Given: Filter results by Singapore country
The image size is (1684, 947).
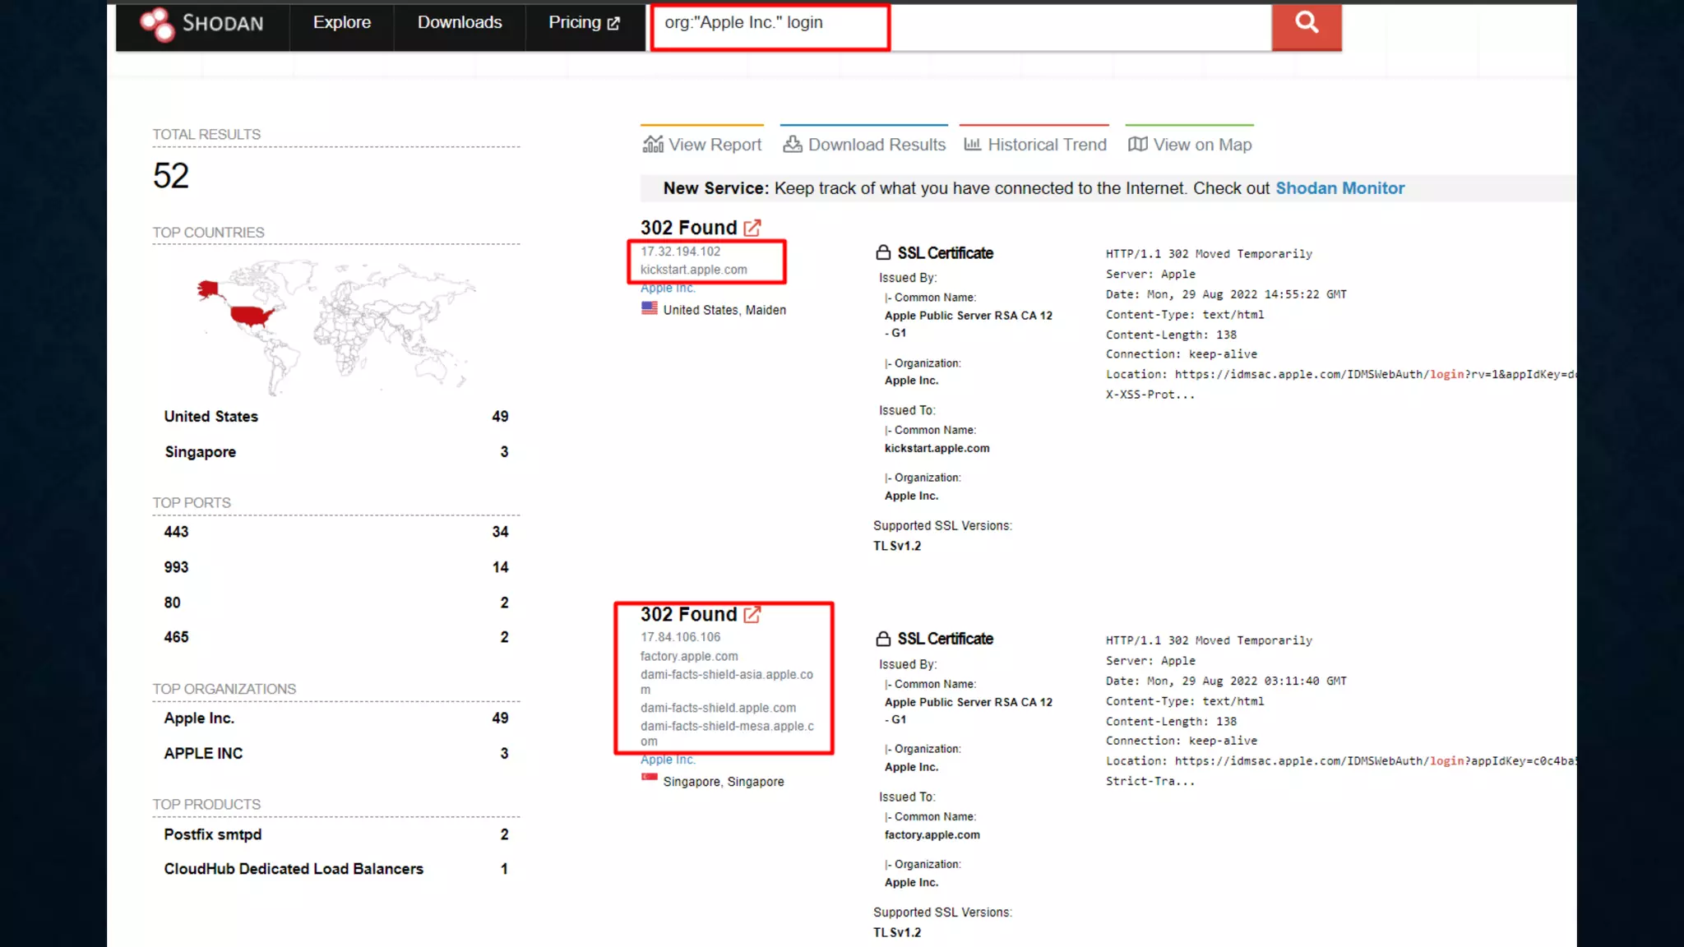Looking at the screenshot, I should pos(200,452).
